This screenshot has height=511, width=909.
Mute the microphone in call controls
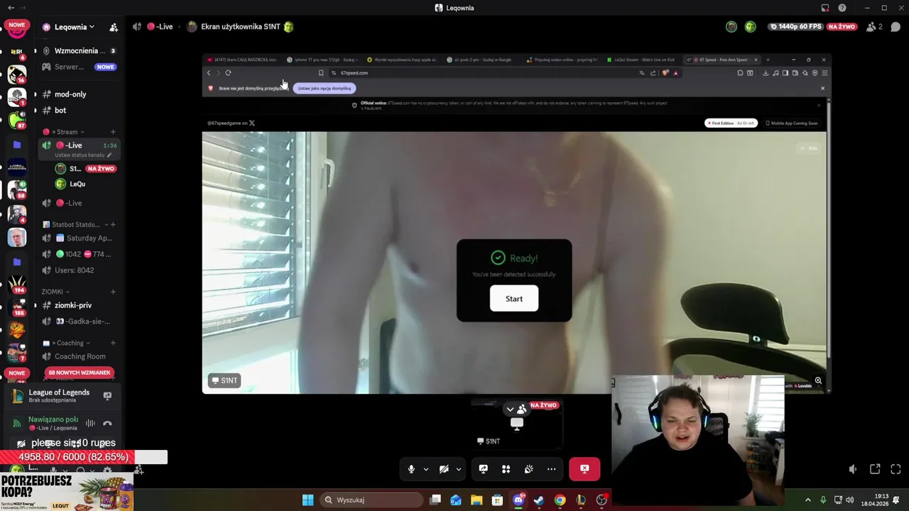[x=411, y=469]
